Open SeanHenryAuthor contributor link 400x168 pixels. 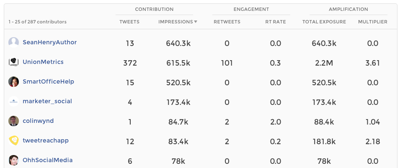49,42
